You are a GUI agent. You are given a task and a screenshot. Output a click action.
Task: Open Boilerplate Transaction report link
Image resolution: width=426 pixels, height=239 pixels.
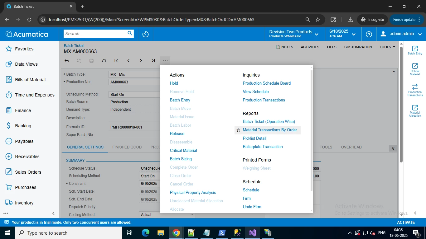point(263,147)
